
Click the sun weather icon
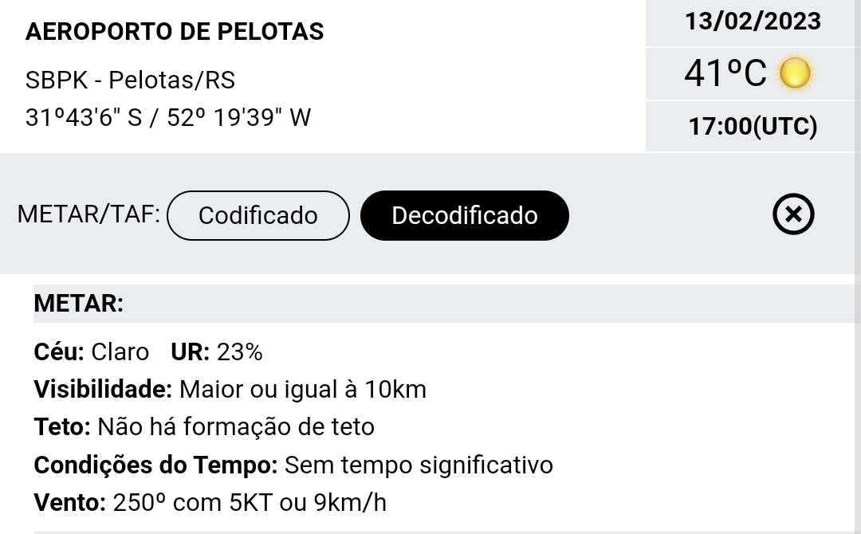[795, 73]
